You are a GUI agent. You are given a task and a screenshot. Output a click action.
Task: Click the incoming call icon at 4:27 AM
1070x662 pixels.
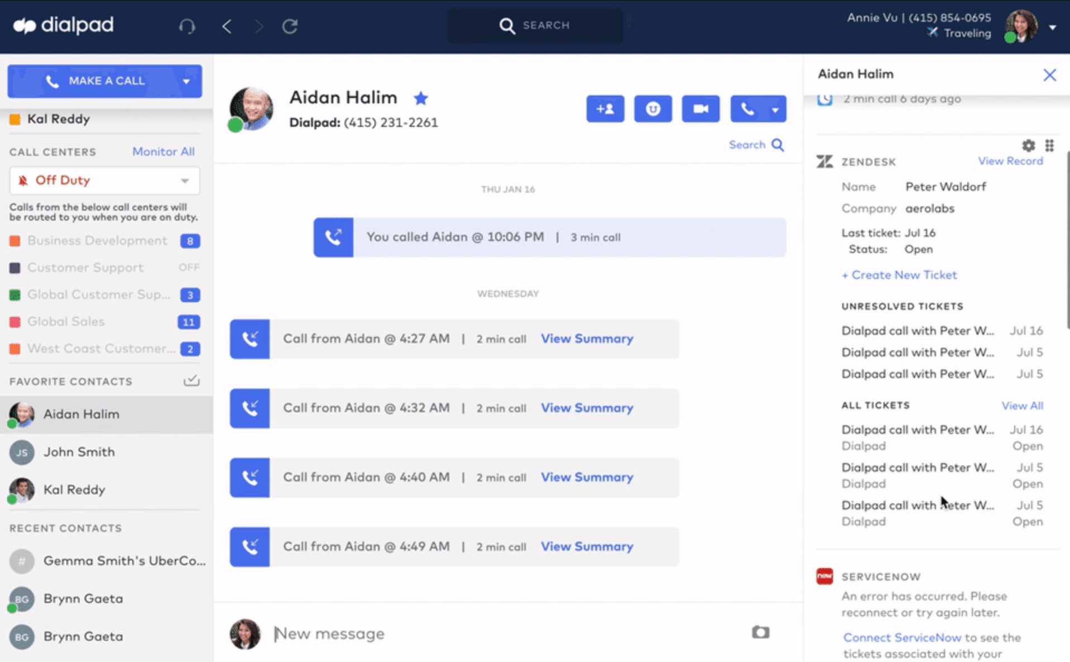click(249, 339)
